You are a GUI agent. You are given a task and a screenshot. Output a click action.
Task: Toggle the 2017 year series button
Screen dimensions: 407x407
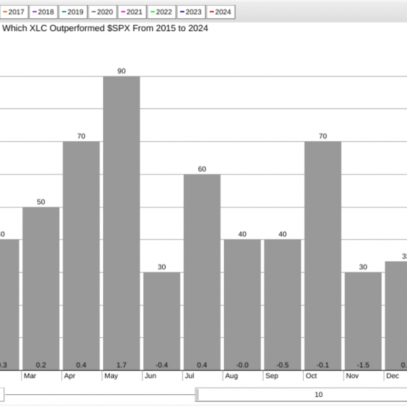14,12
